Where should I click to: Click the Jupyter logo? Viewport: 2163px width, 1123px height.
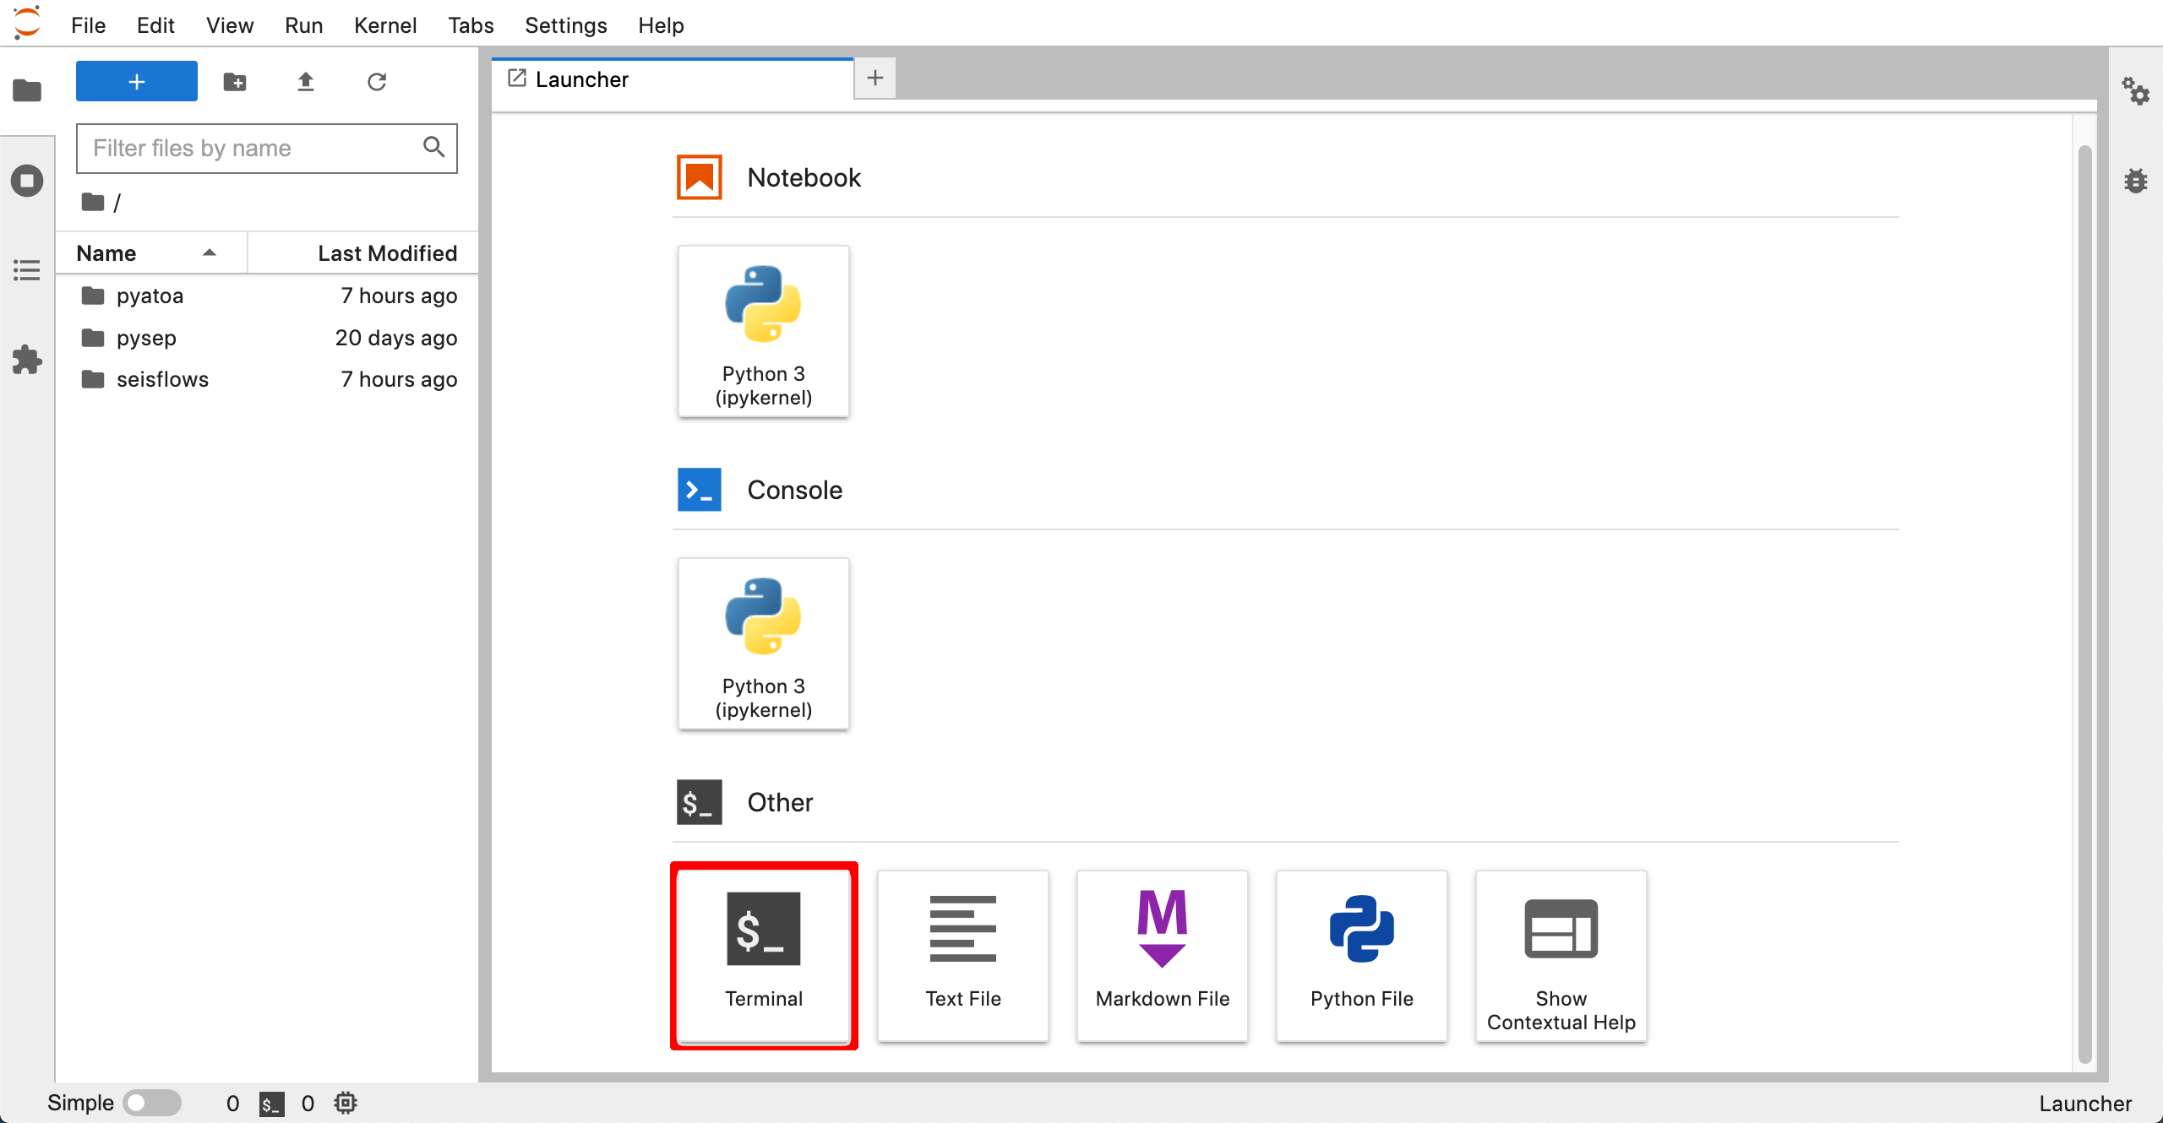(x=27, y=23)
